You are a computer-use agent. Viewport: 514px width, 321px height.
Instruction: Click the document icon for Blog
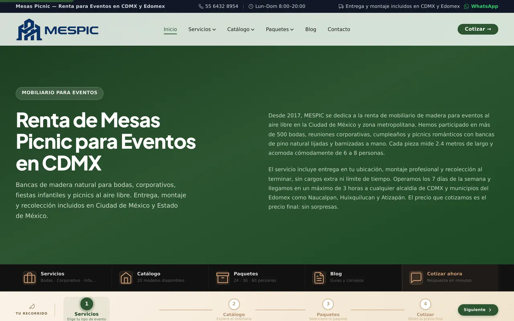tap(319, 278)
